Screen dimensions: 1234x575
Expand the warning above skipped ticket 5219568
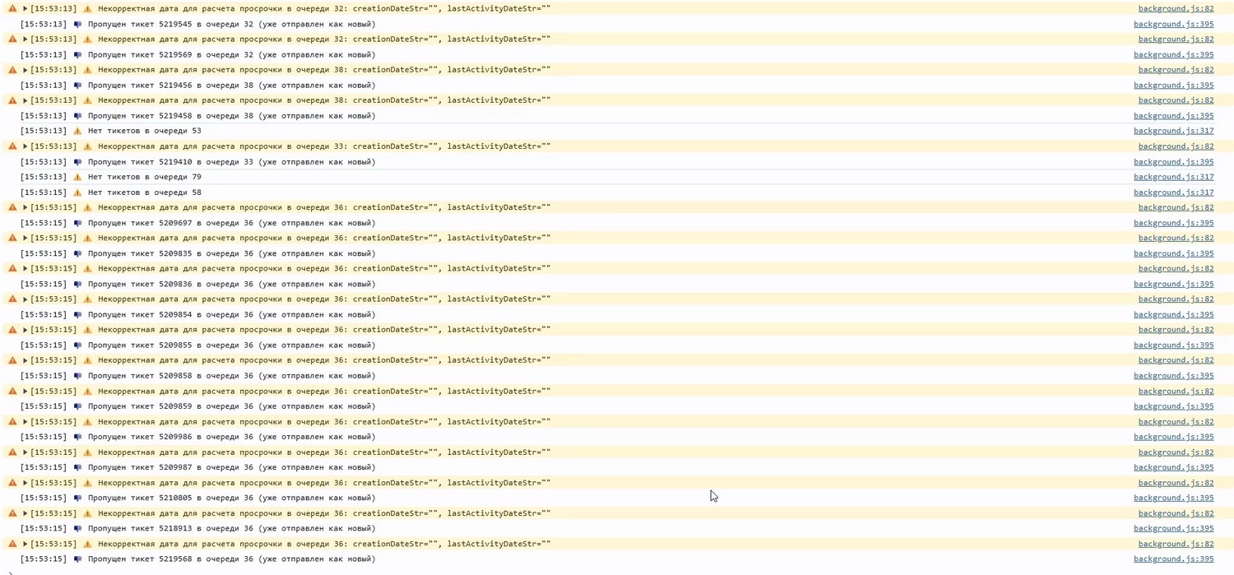(26, 544)
